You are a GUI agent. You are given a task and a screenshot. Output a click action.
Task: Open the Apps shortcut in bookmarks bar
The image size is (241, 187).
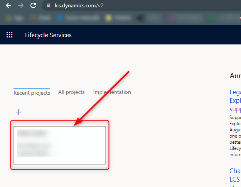[12, 18]
